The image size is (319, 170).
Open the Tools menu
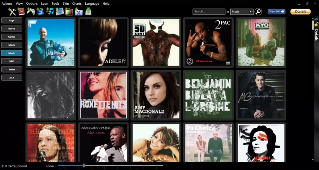[x=55, y=3]
